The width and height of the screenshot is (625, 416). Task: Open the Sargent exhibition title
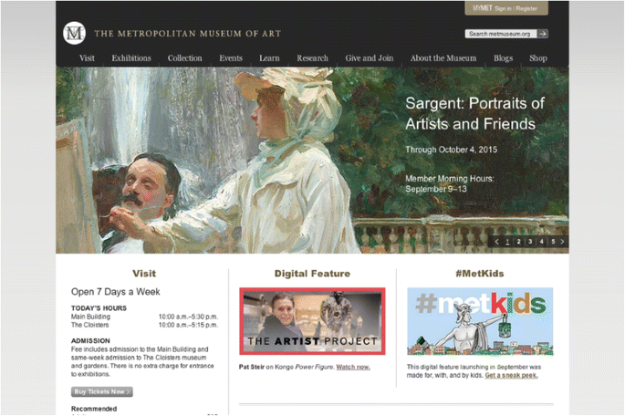point(474,113)
